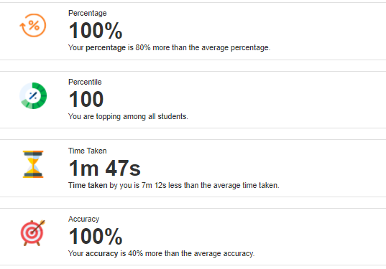Click the large 100% value under Percentage
Screen dimensions: 386x269
[96, 30]
